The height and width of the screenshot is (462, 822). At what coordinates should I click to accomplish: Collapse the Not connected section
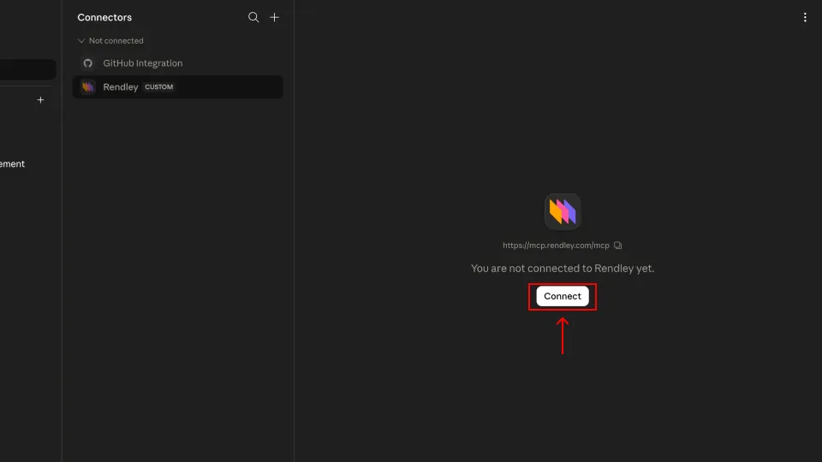pos(81,41)
